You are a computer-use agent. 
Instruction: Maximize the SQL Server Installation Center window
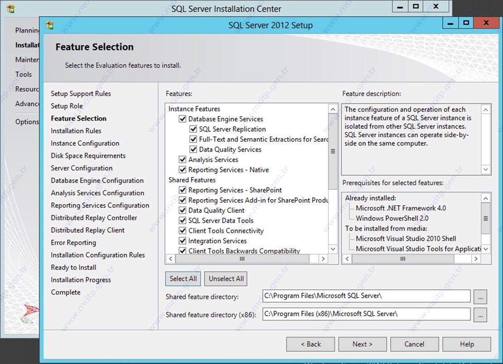click(416, 7)
